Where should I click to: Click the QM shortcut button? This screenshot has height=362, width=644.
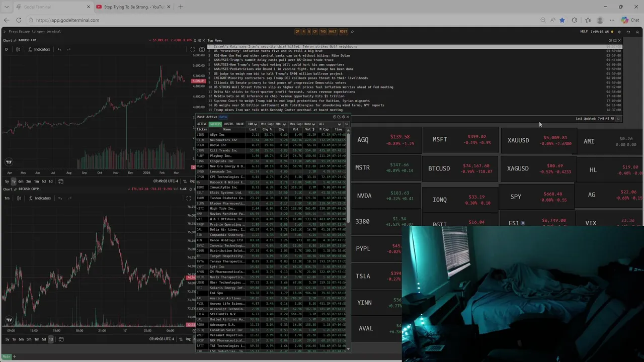coord(297,32)
